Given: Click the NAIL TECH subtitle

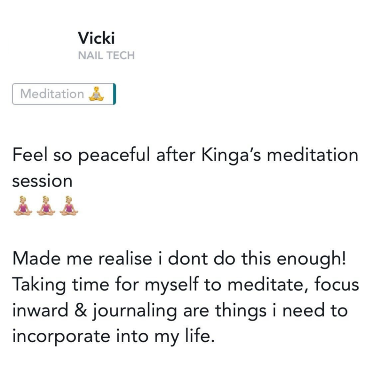Looking at the screenshot, I should tap(106, 55).
